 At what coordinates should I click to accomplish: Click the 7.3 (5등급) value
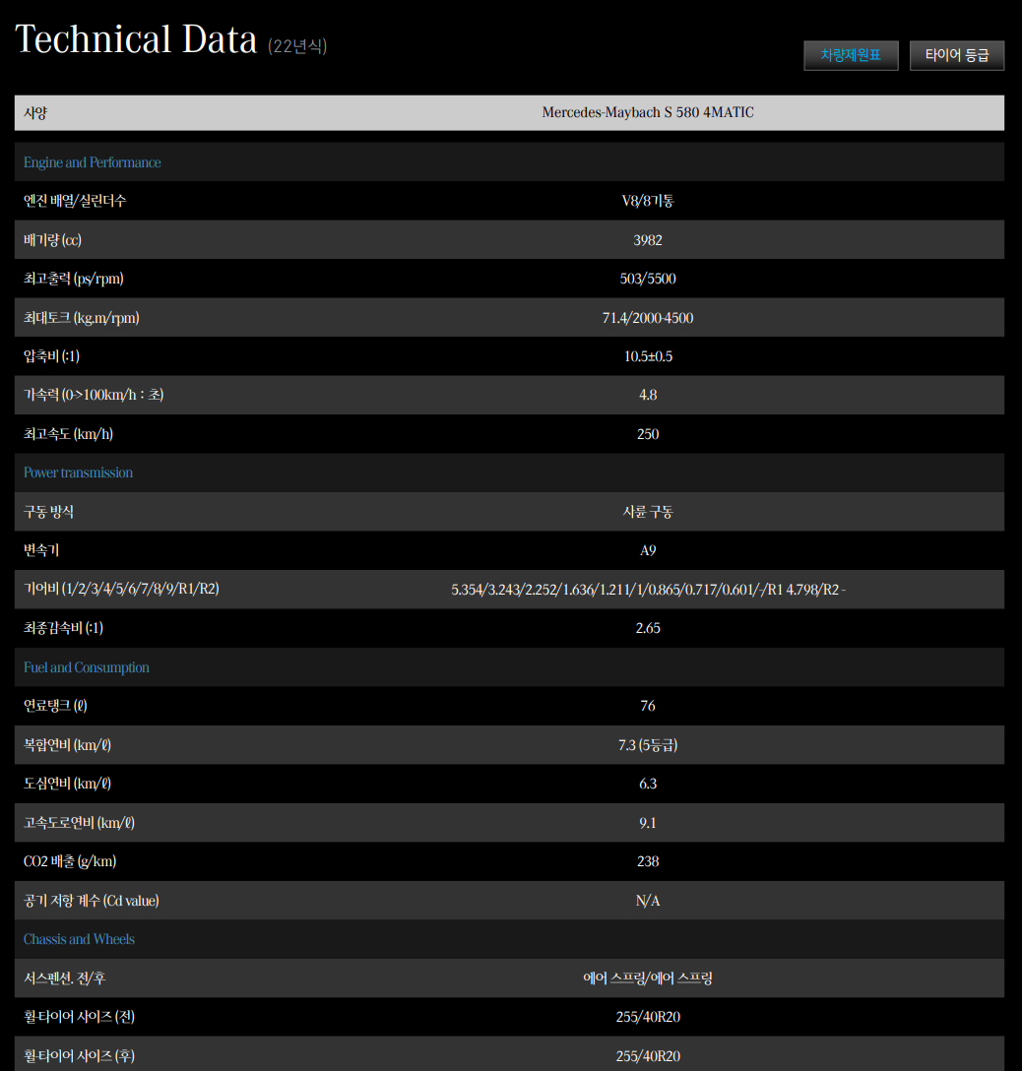648,744
